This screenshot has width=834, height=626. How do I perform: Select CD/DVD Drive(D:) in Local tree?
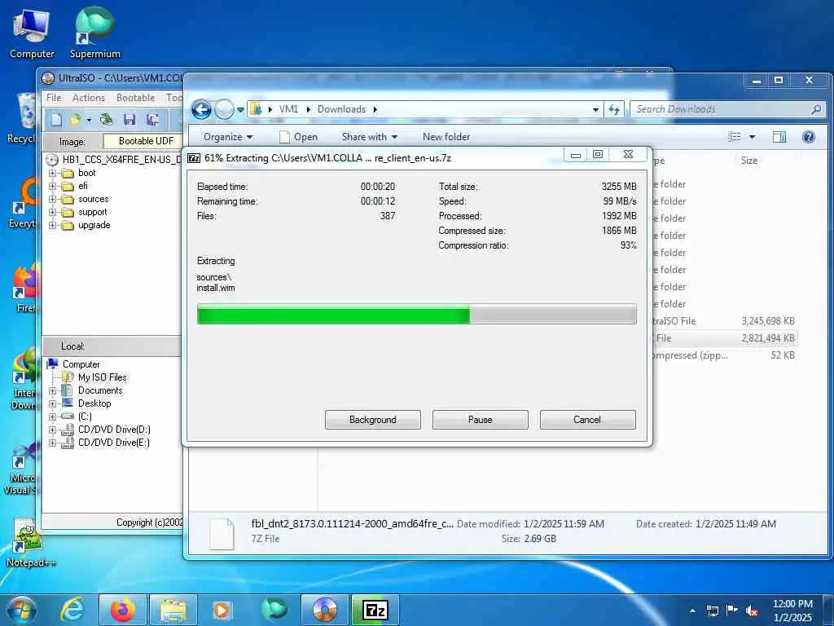(x=114, y=430)
